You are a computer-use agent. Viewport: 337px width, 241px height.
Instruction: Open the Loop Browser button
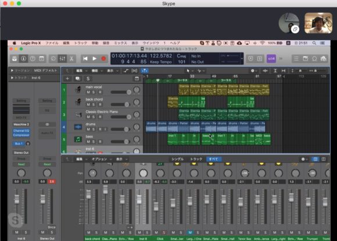(x=314, y=59)
